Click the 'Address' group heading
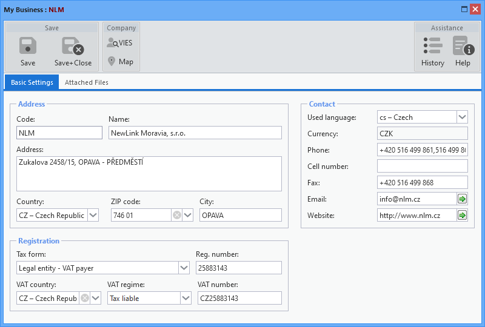 32,104
